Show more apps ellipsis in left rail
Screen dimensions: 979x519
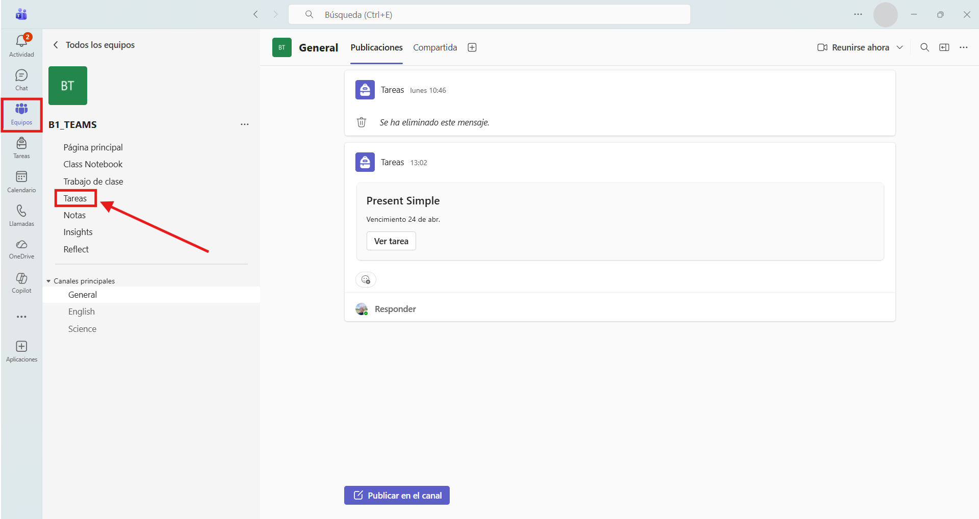pos(21,317)
